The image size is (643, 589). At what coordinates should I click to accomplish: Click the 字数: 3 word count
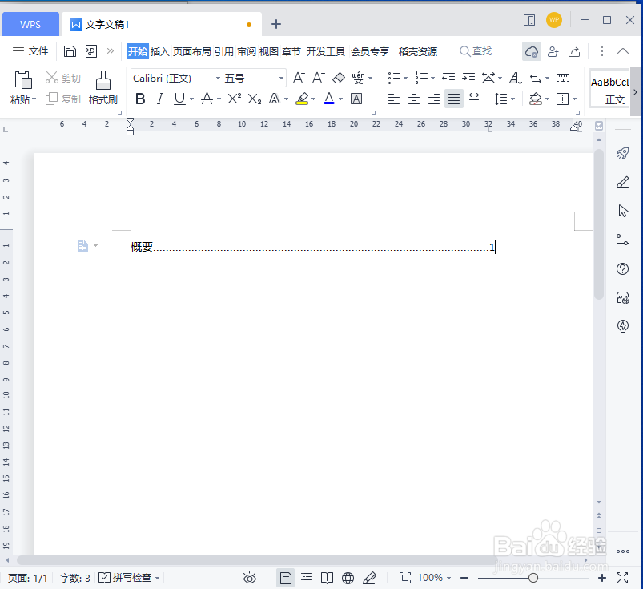pyautogui.click(x=75, y=579)
